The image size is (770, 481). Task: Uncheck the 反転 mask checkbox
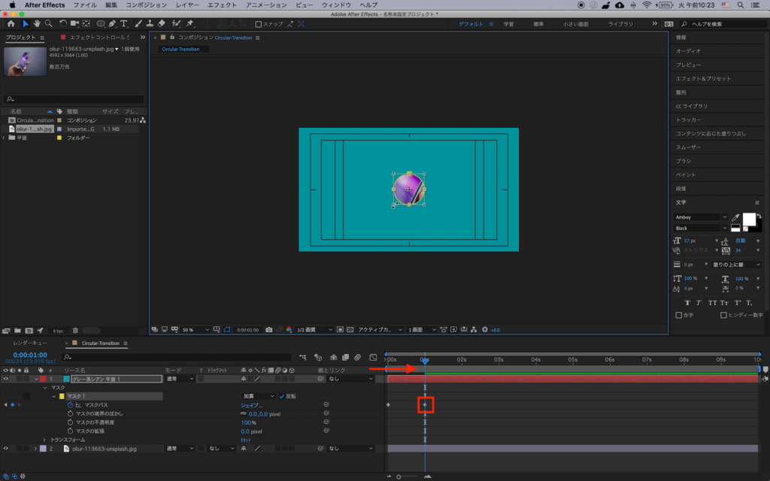[x=281, y=396]
